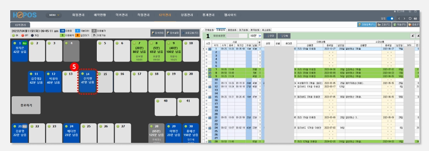This screenshot has width=429, height=151.
Task: Click the 단축 shorten button
Action: [284, 36]
